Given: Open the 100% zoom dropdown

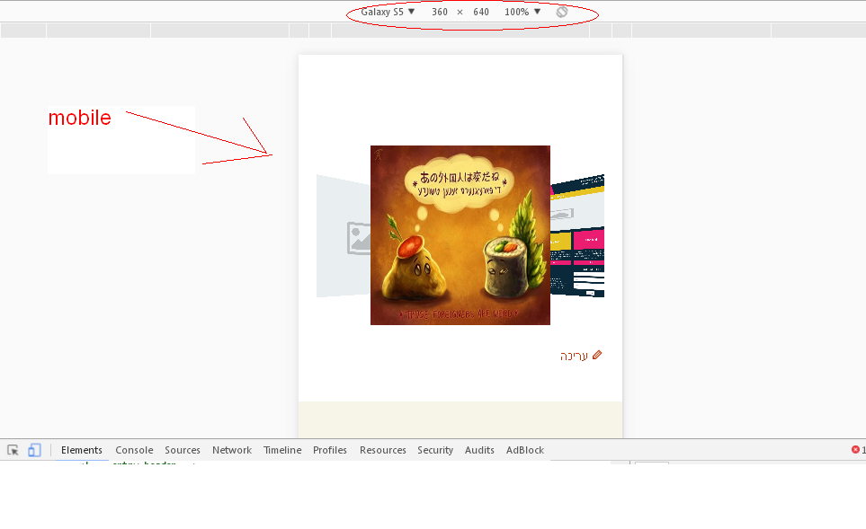Looking at the screenshot, I should point(522,12).
